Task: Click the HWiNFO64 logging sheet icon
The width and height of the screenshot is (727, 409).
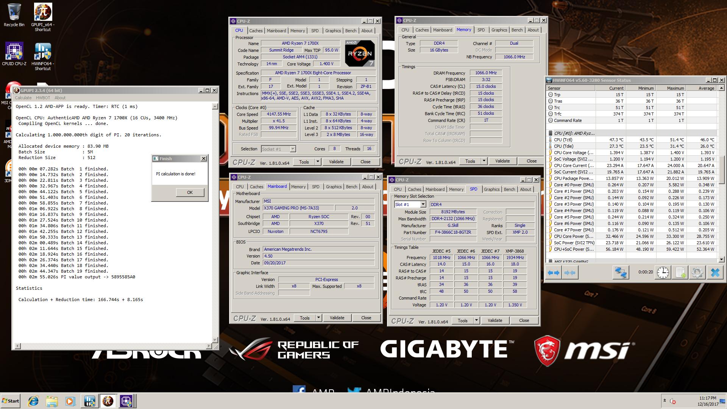Action: tap(680, 273)
